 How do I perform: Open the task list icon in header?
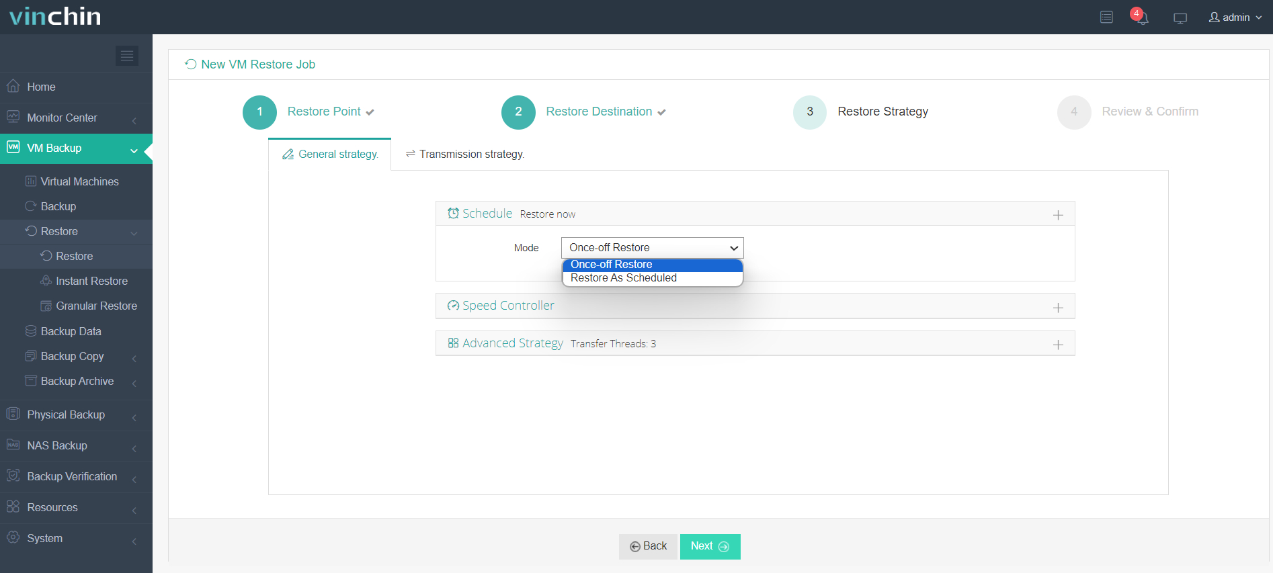(1106, 17)
